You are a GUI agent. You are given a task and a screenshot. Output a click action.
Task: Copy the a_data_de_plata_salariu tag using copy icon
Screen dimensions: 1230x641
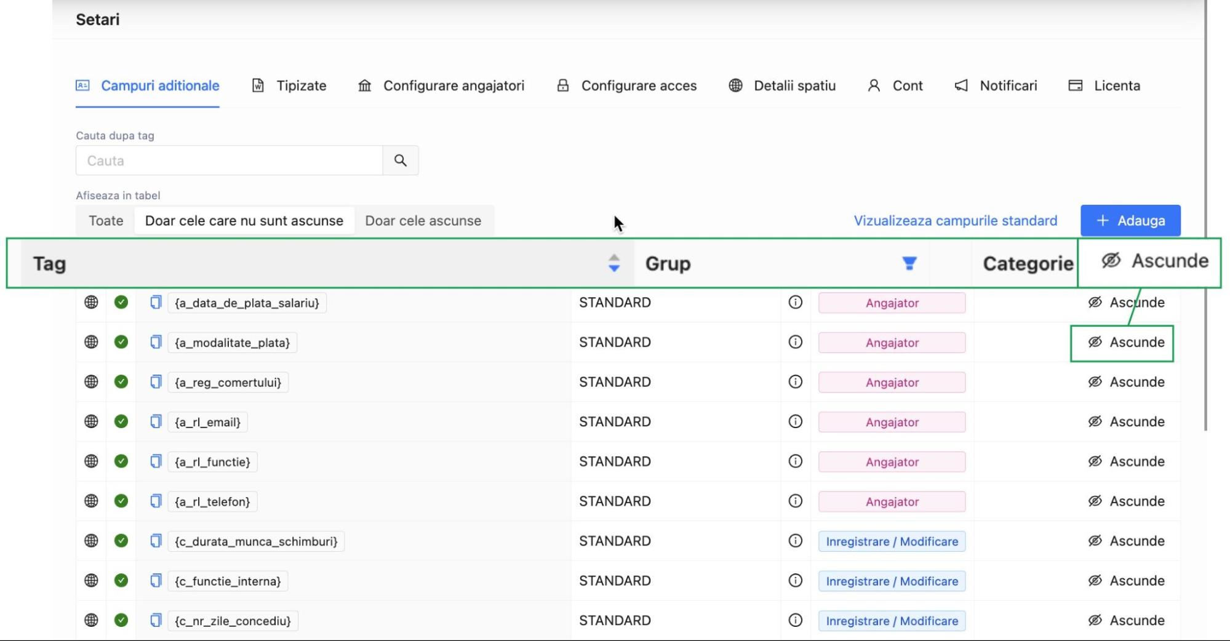coord(156,302)
